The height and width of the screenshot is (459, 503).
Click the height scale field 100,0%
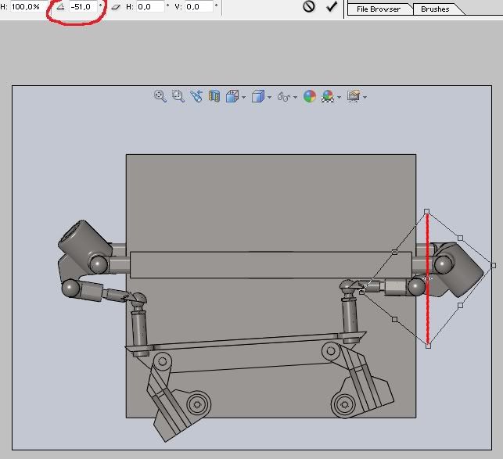pyautogui.click(x=29, y=6)
